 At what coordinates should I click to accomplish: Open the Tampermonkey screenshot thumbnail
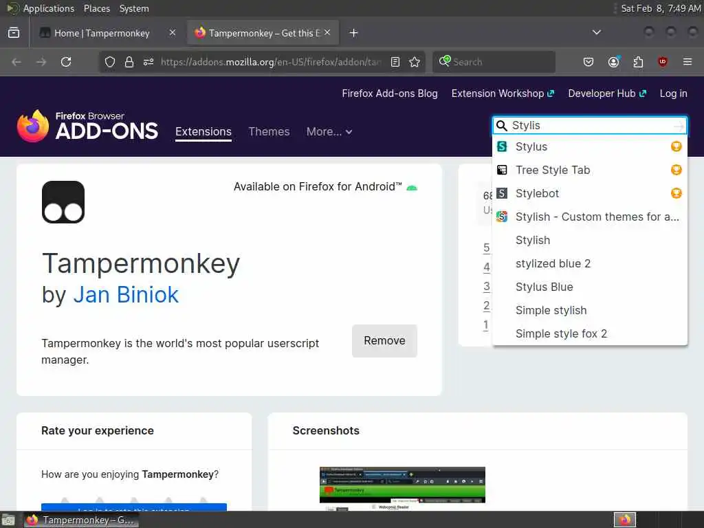402,489
